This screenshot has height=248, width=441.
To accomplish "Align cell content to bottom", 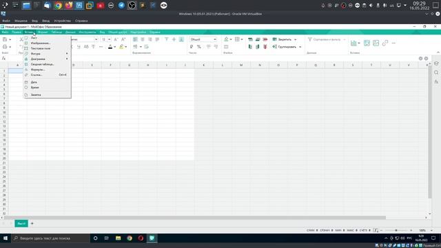I will [181, 39].
